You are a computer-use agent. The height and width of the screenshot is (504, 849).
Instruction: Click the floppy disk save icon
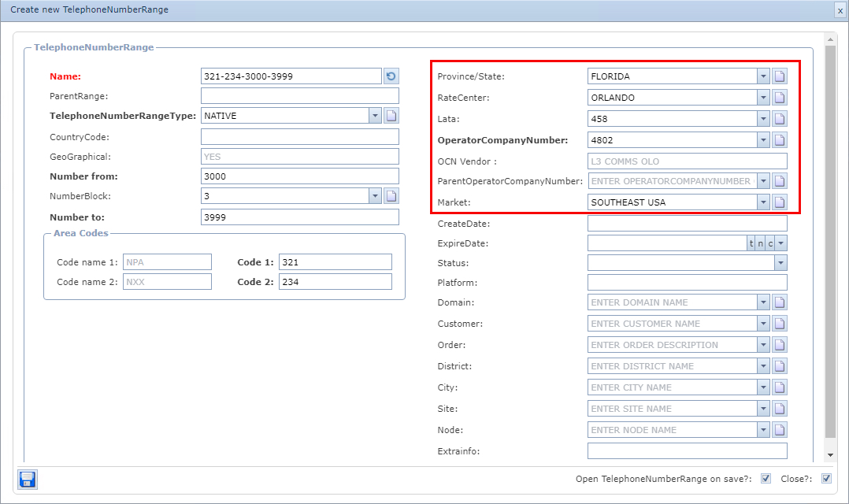[27, 480]
